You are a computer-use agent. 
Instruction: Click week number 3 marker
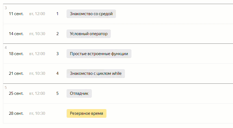(x=6, y=8)
